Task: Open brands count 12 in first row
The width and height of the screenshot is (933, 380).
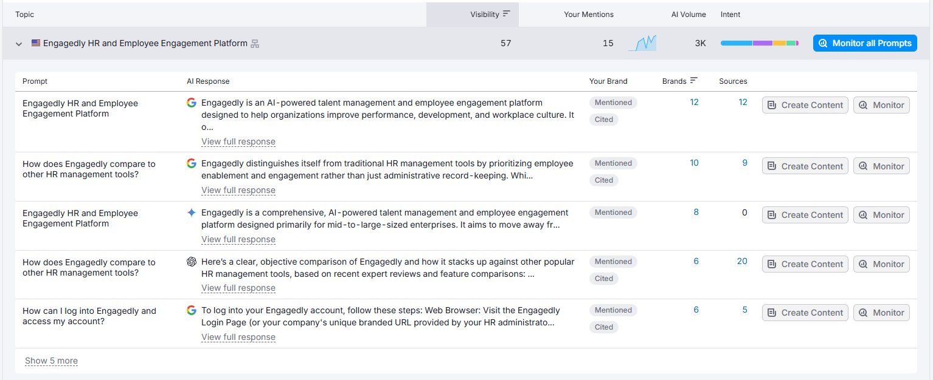Action: coord(694,102)
